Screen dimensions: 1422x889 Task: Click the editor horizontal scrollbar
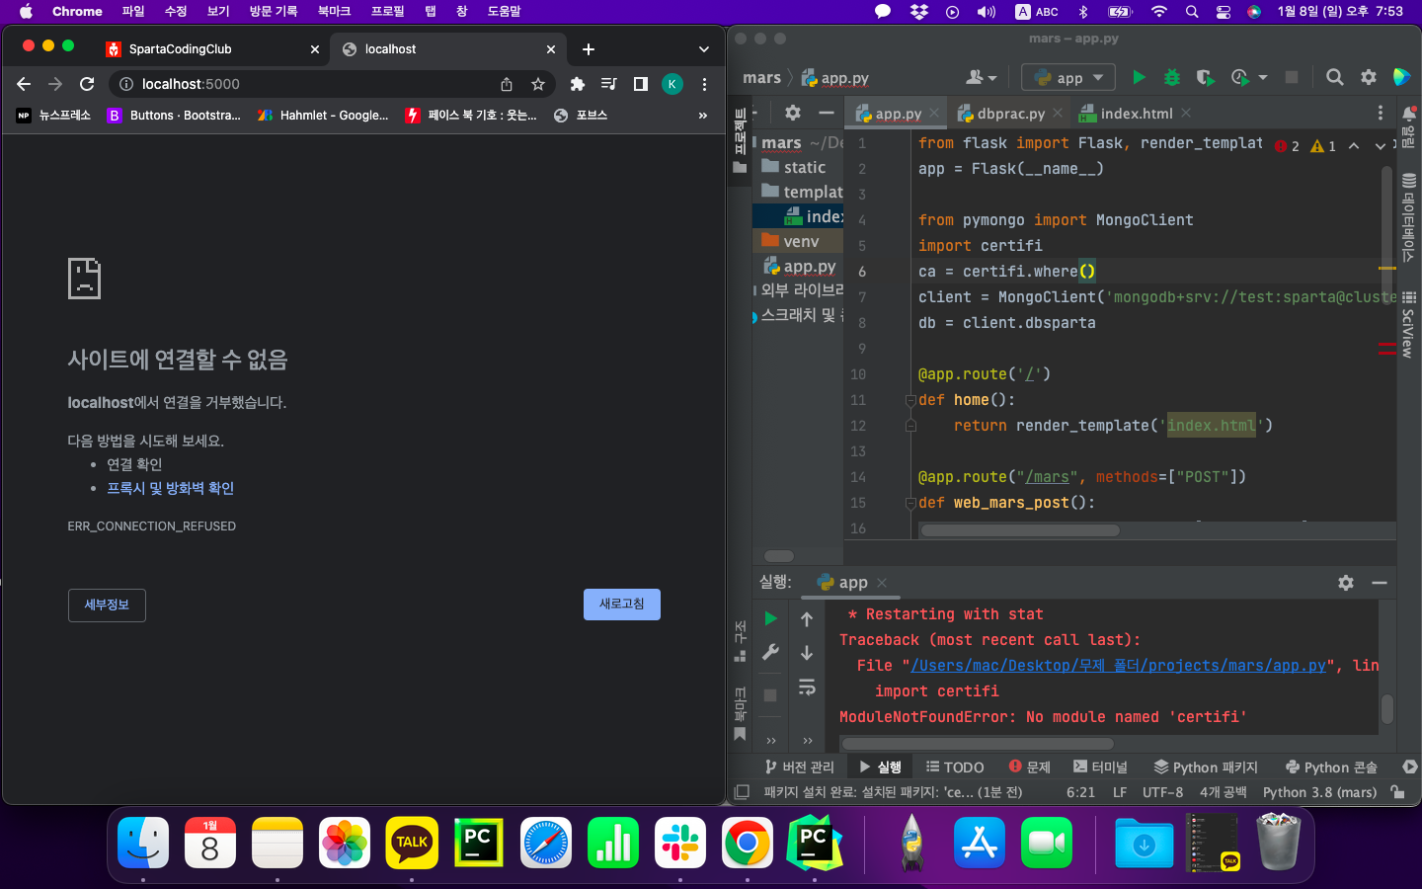click(1019, 530)
